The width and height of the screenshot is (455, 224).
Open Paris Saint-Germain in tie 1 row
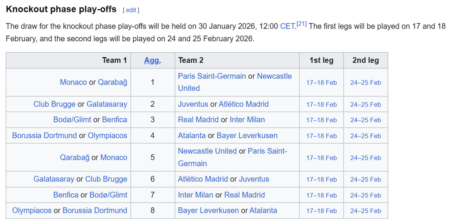click(x=212, y=76)
